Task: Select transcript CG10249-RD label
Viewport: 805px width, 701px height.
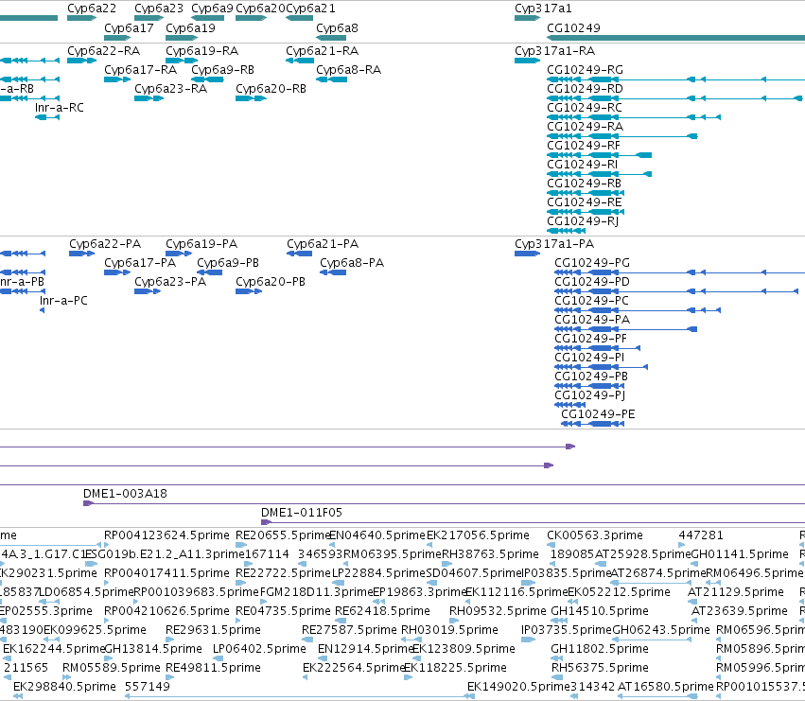Action: 585,89
